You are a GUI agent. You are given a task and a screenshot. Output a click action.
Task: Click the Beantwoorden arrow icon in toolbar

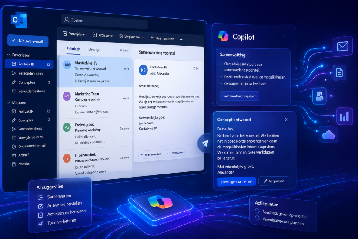pos(153,38)
